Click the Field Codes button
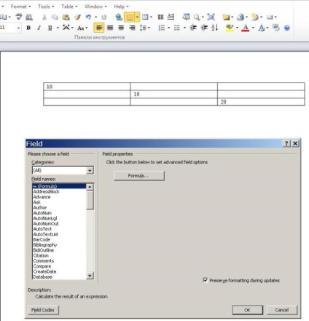309x321 pixels. 43,310
